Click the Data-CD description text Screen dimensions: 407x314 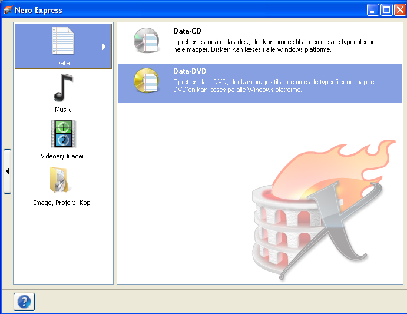(x=274, y=46)
